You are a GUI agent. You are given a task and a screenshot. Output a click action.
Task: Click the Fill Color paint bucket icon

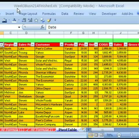coord(4,20)
